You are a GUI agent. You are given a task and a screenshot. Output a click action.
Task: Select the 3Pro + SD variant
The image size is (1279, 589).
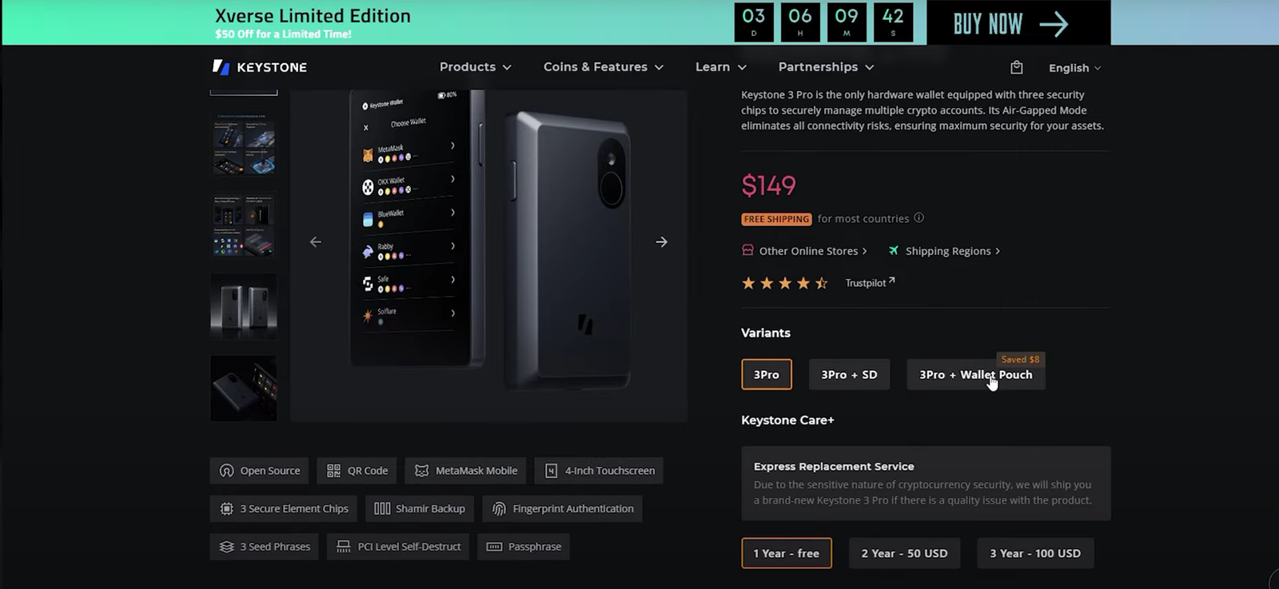pyautogui.click(x=849, y=375)
